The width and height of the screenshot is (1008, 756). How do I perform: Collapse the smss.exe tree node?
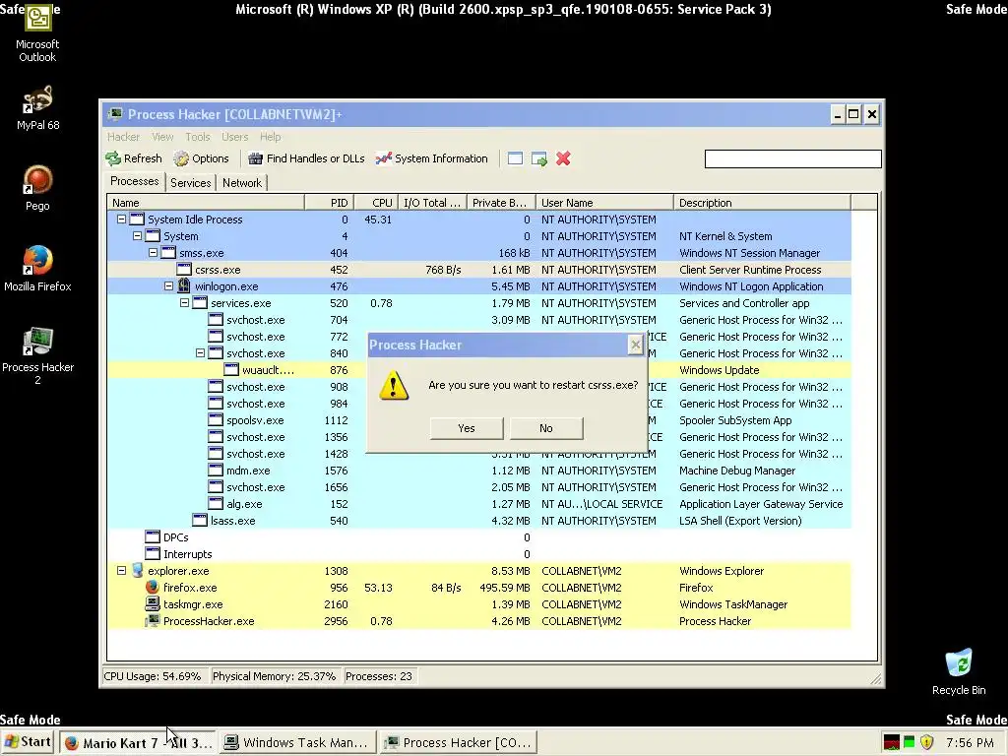153,253
